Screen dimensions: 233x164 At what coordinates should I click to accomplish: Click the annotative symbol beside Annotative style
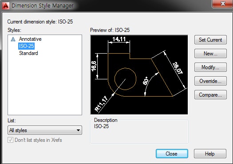(x=13, y=39)
